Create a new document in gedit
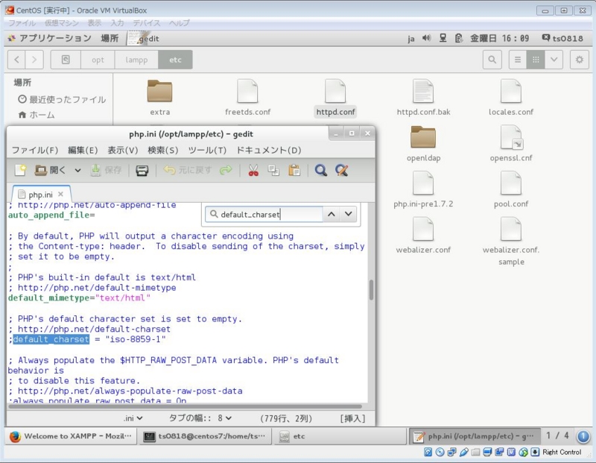The image size is (596, 463). pos(21,170)
